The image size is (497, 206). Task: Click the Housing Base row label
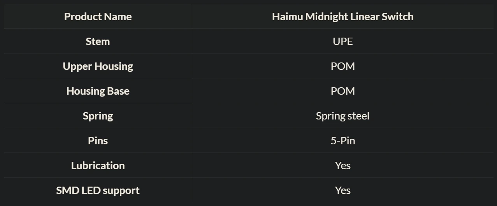(x=98, y=91)
